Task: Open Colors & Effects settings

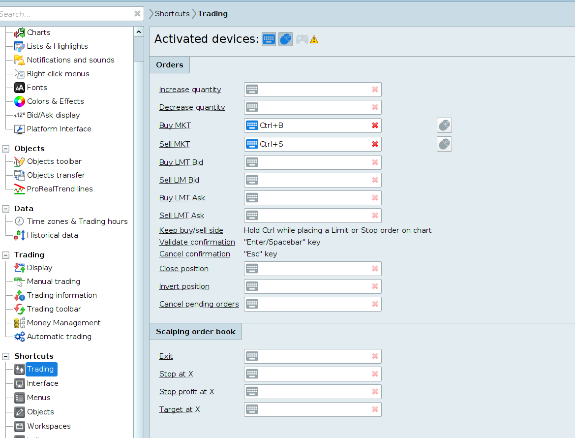Action: pyautogui.click(x=55, y=101)
